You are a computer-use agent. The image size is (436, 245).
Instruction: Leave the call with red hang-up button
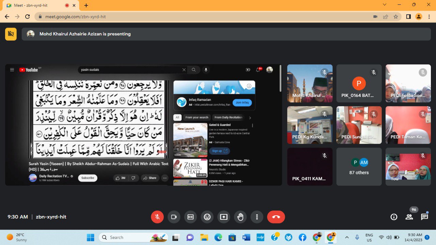276,217
